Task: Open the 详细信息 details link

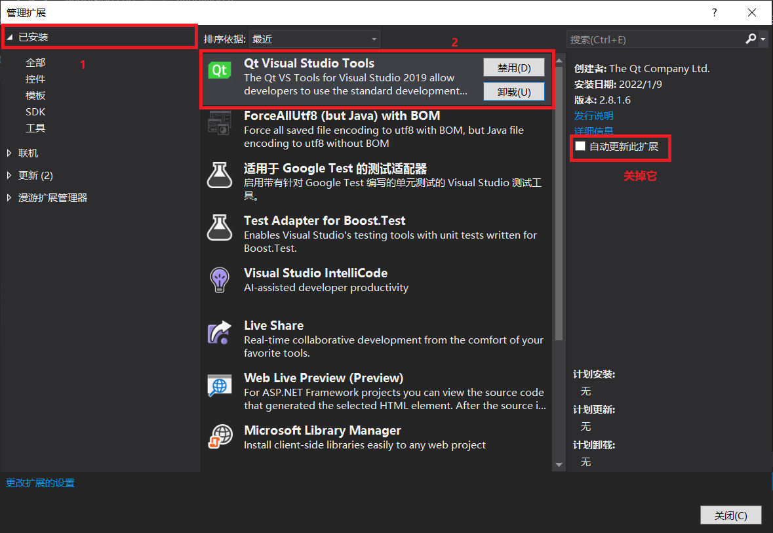Action: click(x=593, y=130)
